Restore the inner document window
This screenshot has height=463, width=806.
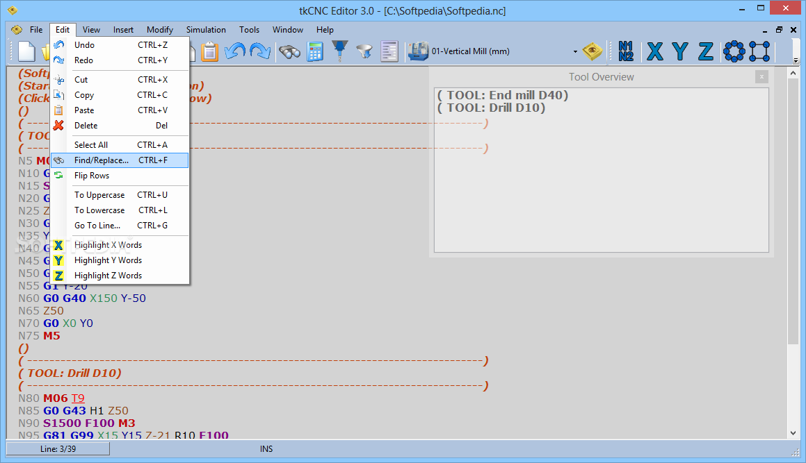tap(780, 30)
